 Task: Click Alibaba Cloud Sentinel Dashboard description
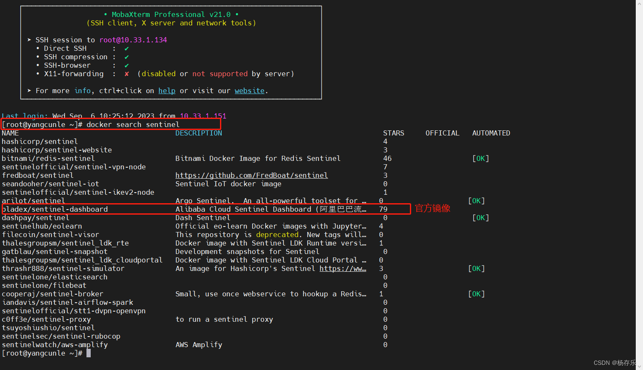[x=271, y=209]
